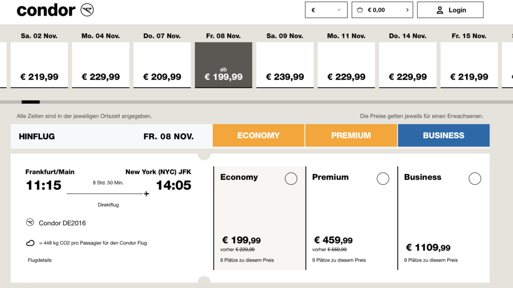This screenshot has width=513, height=288.
Task: Select the Business fare radio button
Action: pos(475,178)
